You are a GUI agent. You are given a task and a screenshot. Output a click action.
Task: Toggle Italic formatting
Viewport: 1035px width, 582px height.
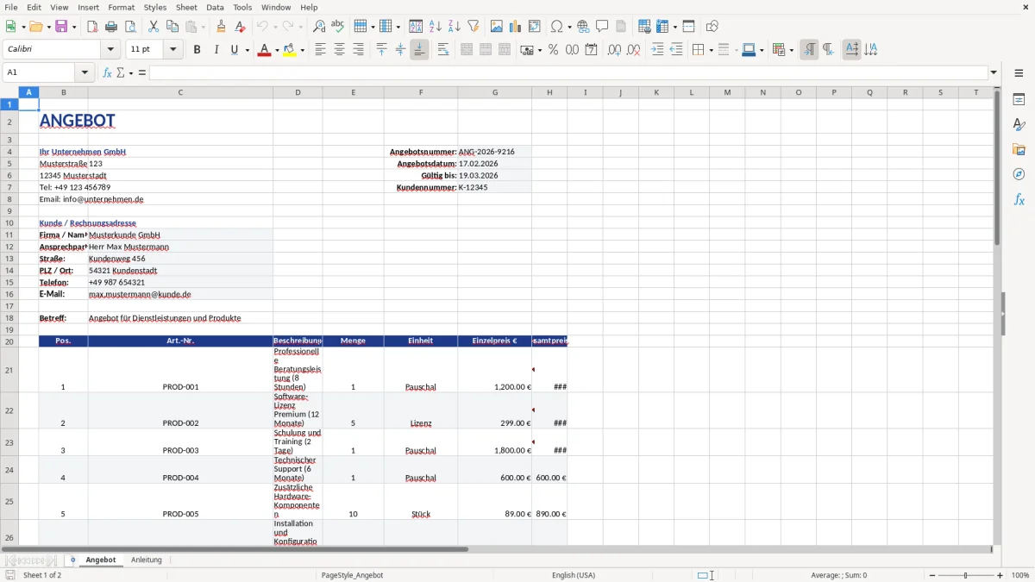point(216,50)
